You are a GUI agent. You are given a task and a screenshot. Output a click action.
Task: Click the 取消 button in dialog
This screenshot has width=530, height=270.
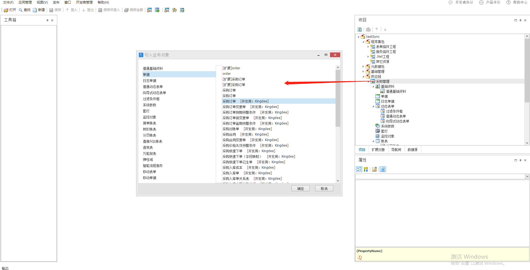coord(324,189)
